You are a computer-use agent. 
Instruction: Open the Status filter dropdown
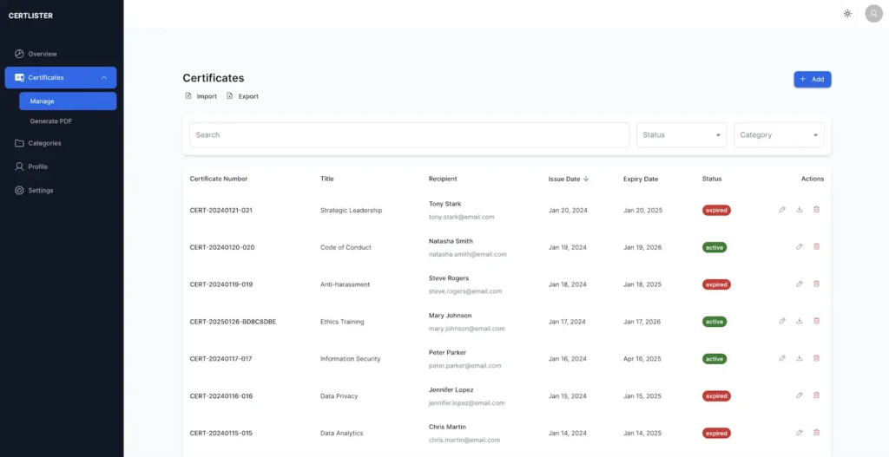(682, 135)
